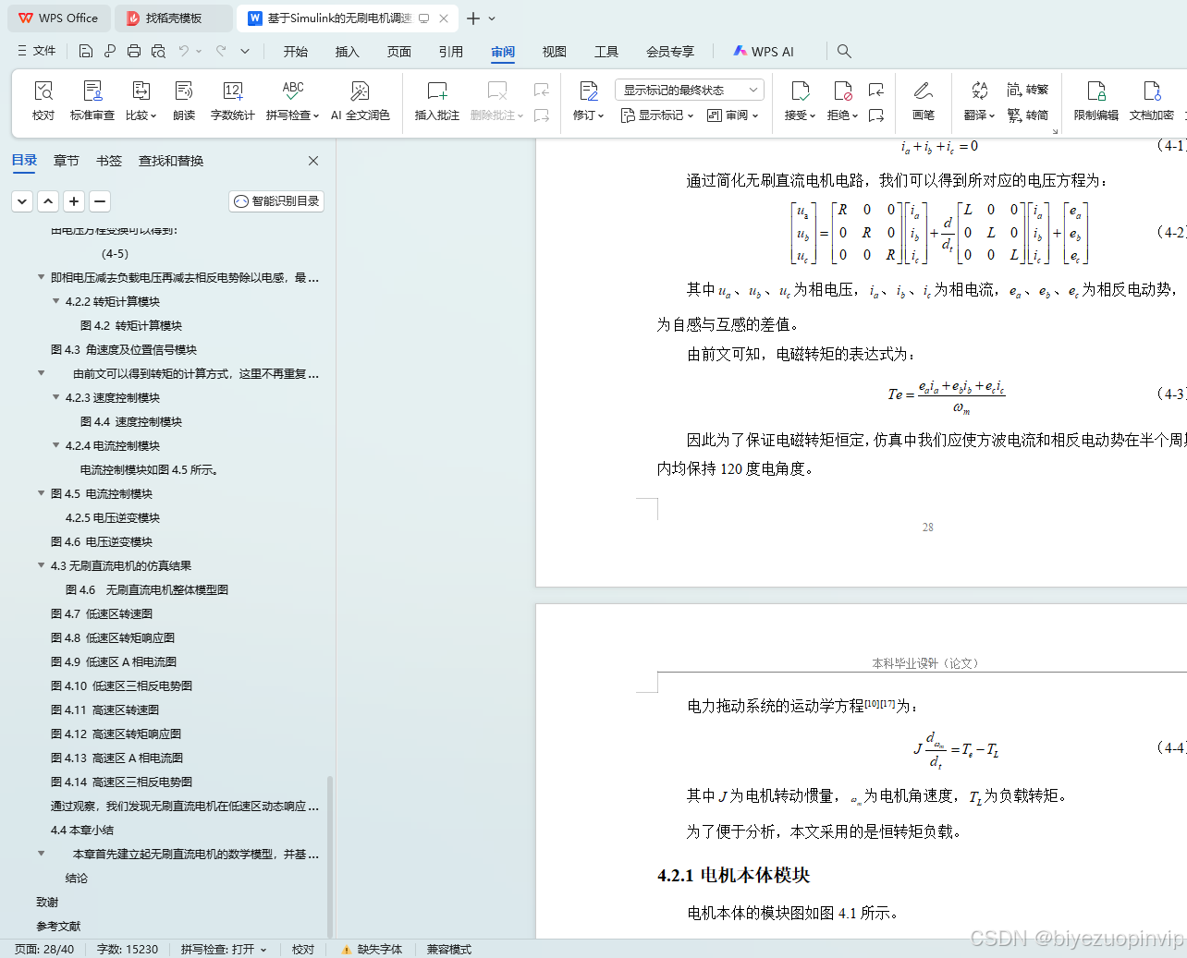This screenshot has height=958, width=1187.
Task: Click the 比较 compare documents icon
Action: 141,100
